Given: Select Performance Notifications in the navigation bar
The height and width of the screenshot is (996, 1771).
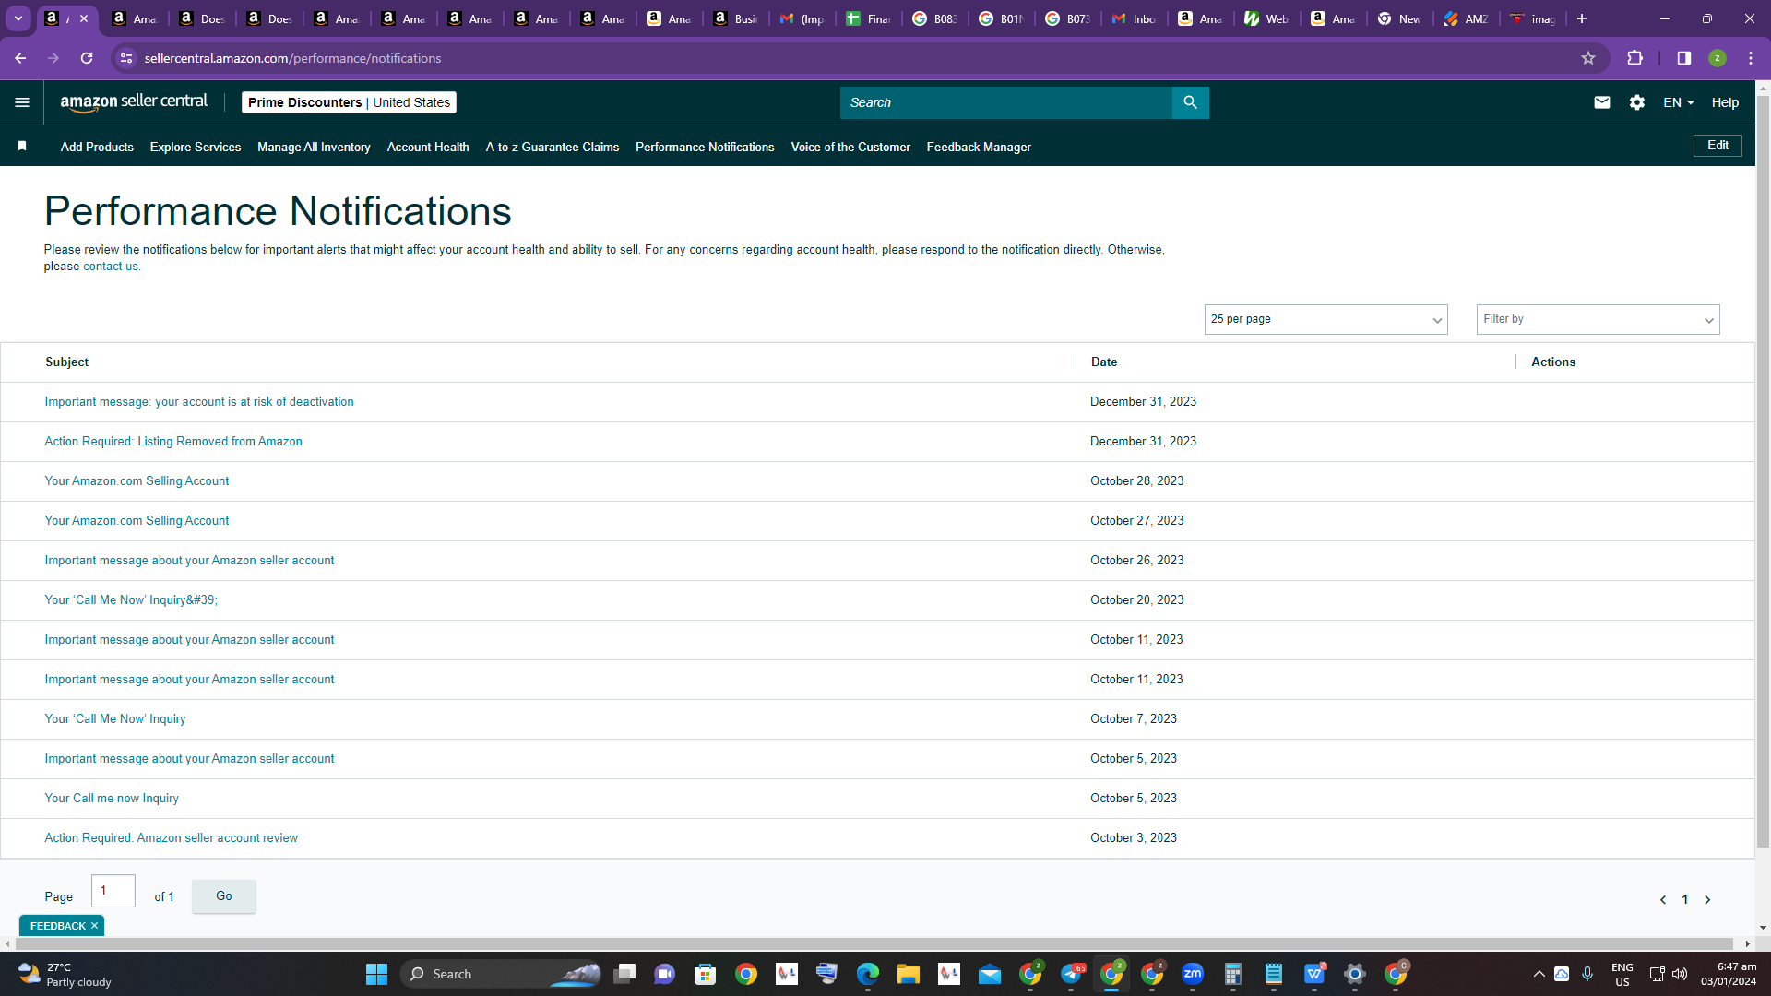Looking at the screenshot, I should pyautogui.click(x=705, y=147).
